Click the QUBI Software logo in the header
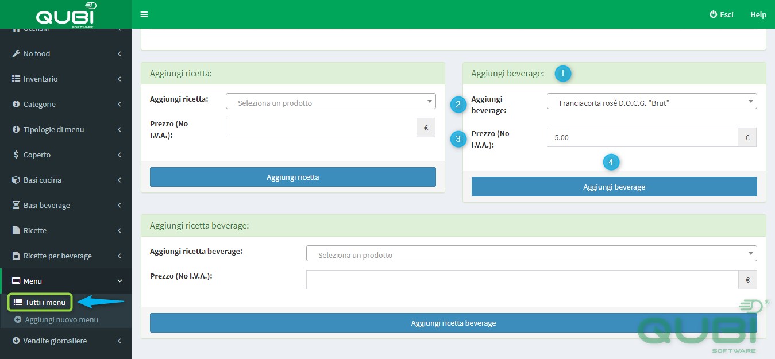Viewport: 775px width, 359px height. 66,15
